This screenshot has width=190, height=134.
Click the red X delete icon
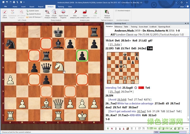(112, 129)
